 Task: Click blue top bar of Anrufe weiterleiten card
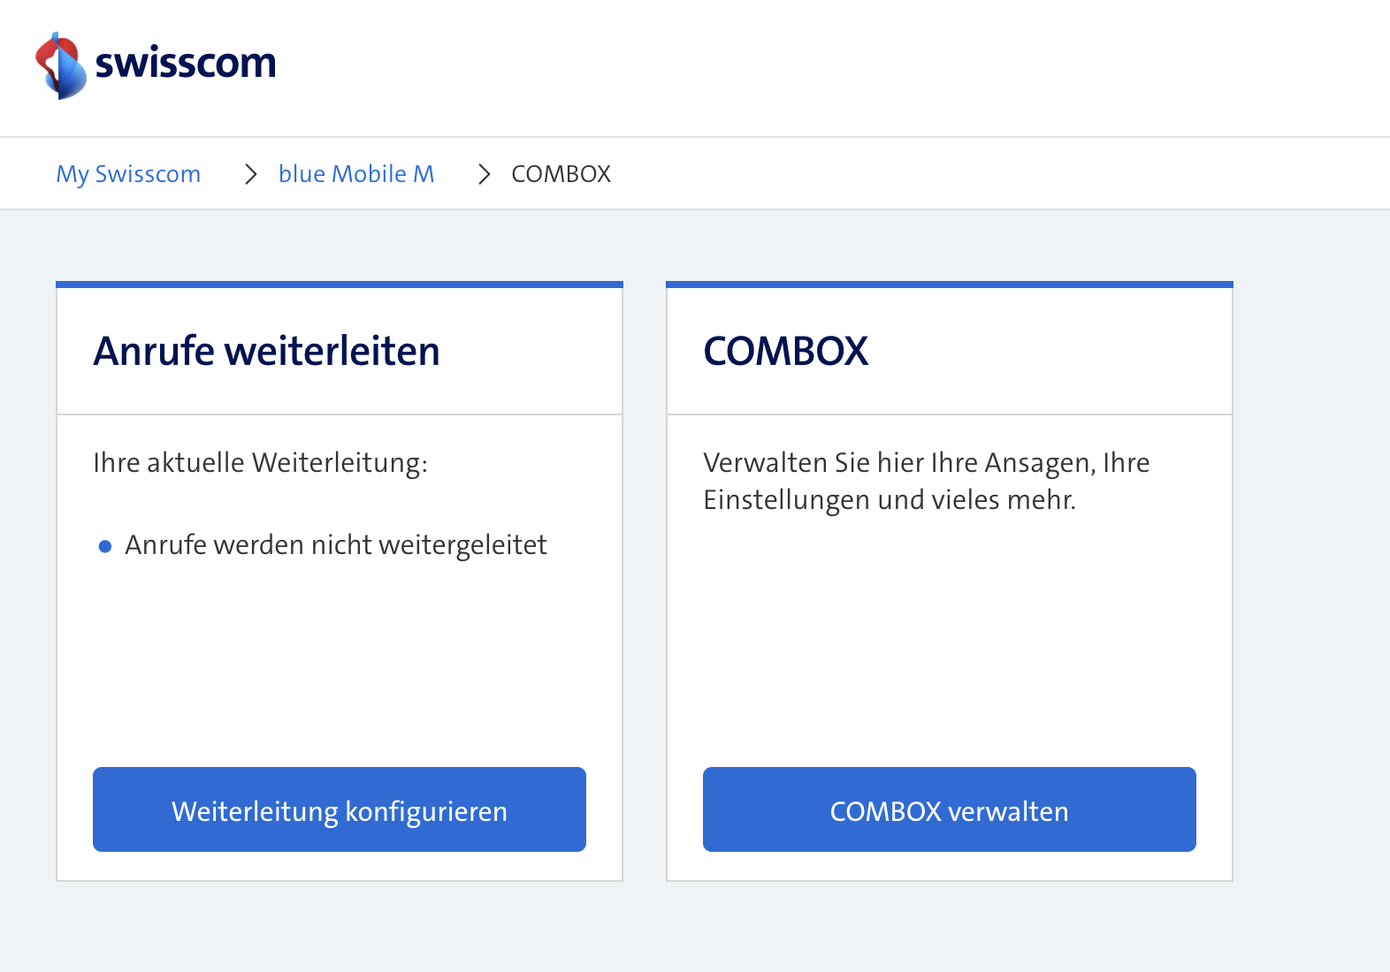pyautogui.click(x=340, y=285)
